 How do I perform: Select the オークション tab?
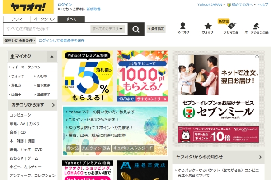44,19
